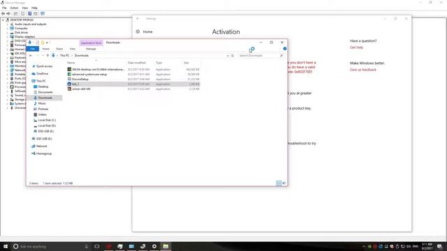Click the Settings window back arrow

click(x=138, y=19)
